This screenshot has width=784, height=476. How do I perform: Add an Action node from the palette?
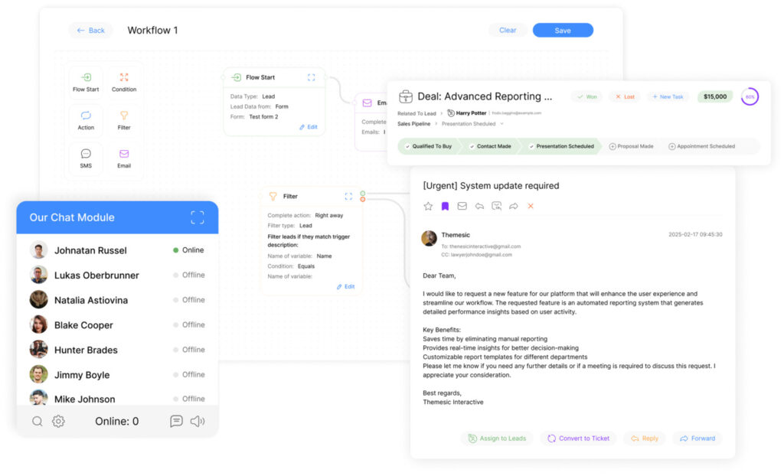click(86, 120)
